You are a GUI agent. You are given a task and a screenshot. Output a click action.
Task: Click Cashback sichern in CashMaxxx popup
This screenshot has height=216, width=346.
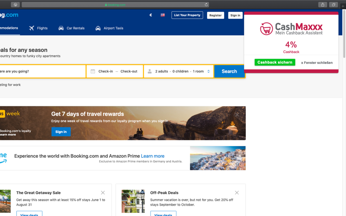(x=275, y=62)
